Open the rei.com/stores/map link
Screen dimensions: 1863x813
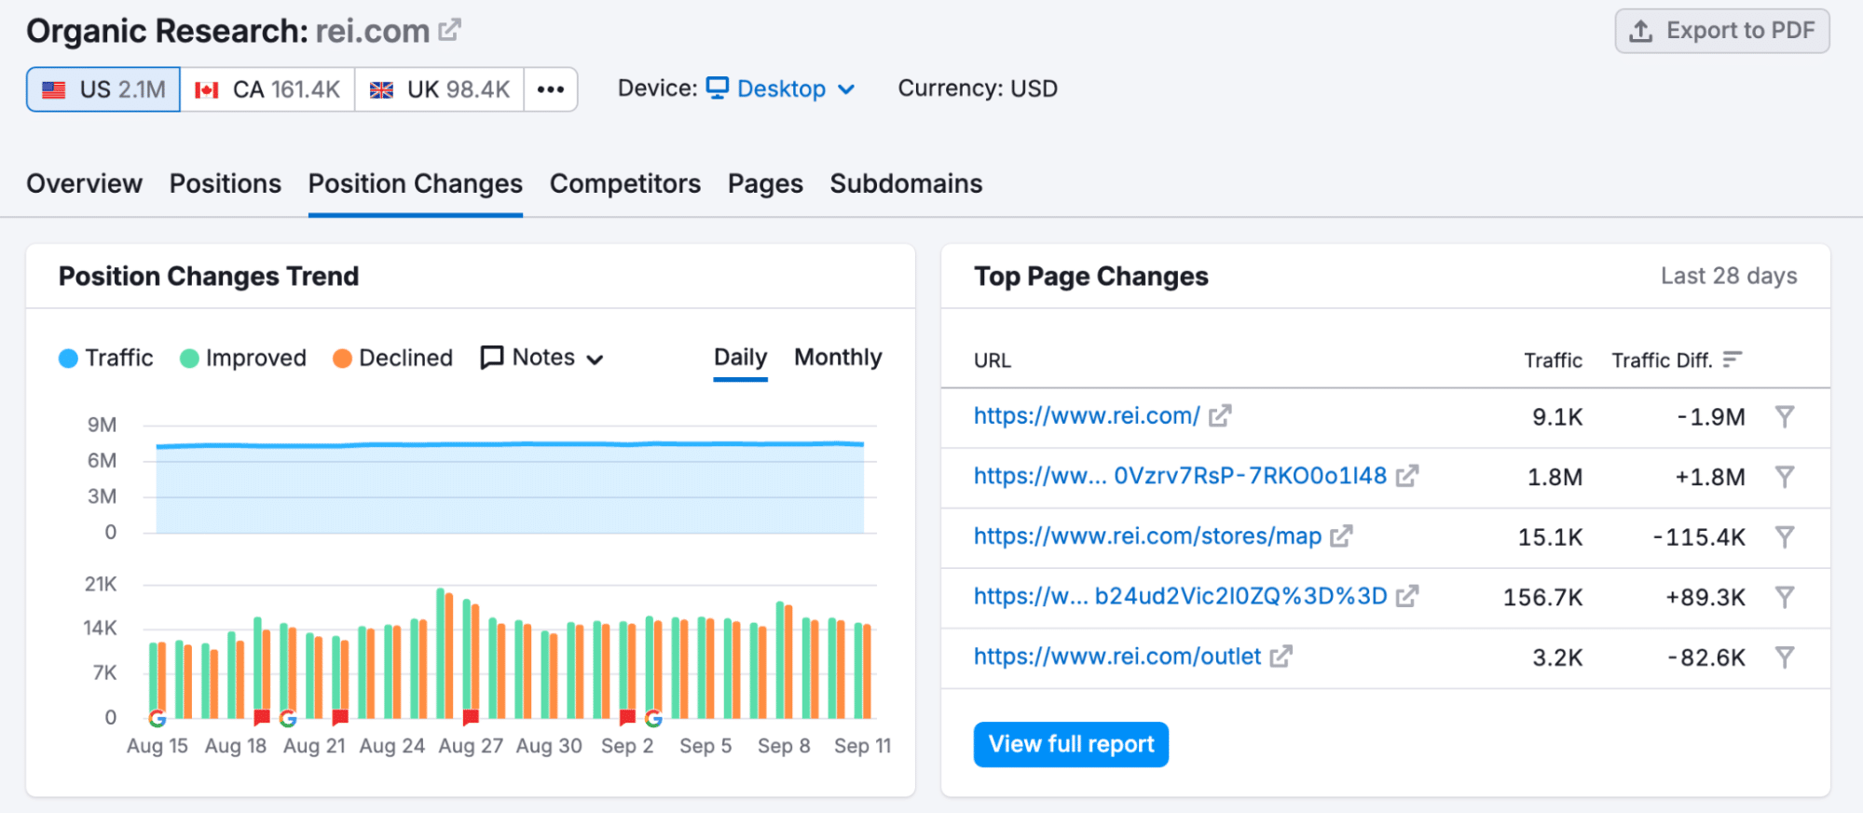[x=1147, y=536]
